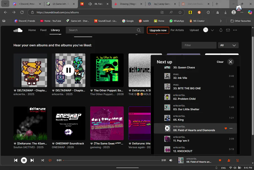Expand the profile avatar chevron menu
The image size is (254, 170).
[212, 30]
